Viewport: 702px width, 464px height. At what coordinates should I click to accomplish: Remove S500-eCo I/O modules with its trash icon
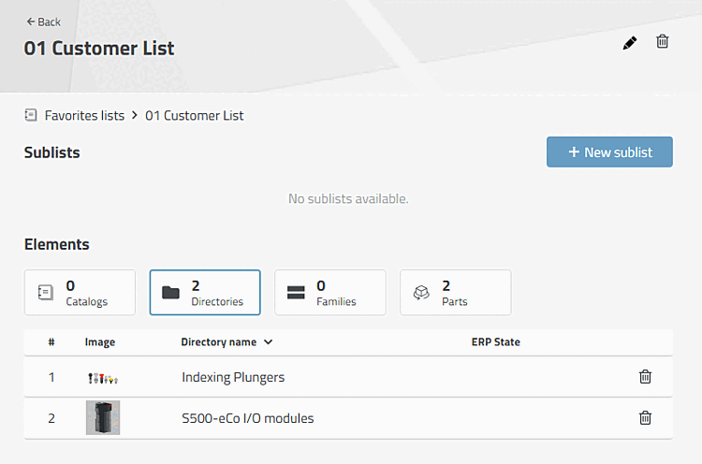pyautogui.click(x=645, y=418)
